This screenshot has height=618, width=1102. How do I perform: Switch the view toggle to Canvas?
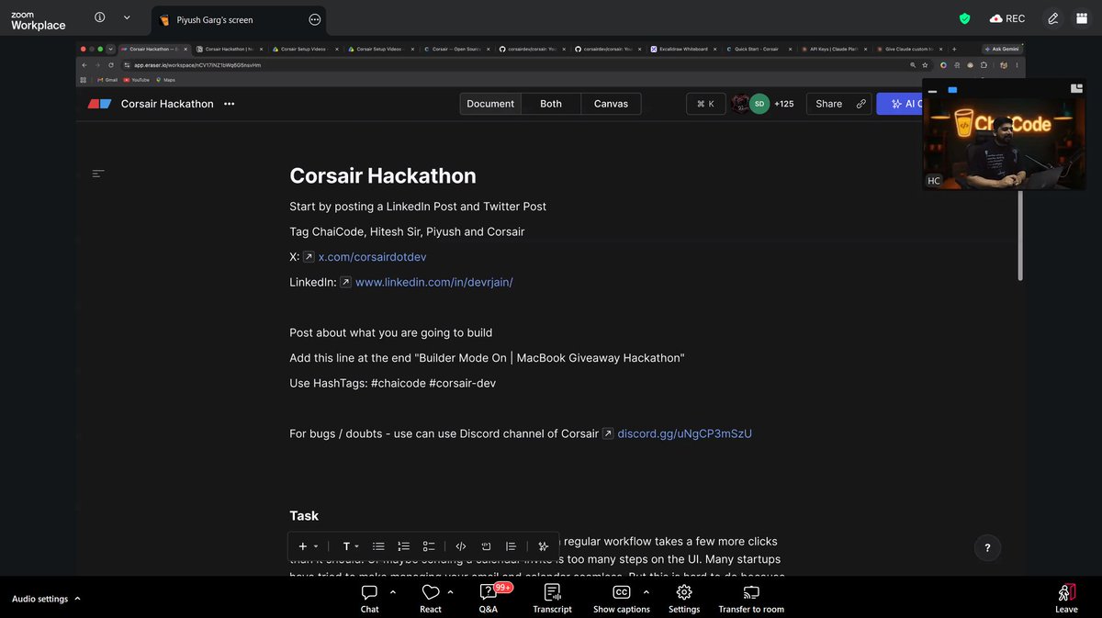(x=611, y=104)
